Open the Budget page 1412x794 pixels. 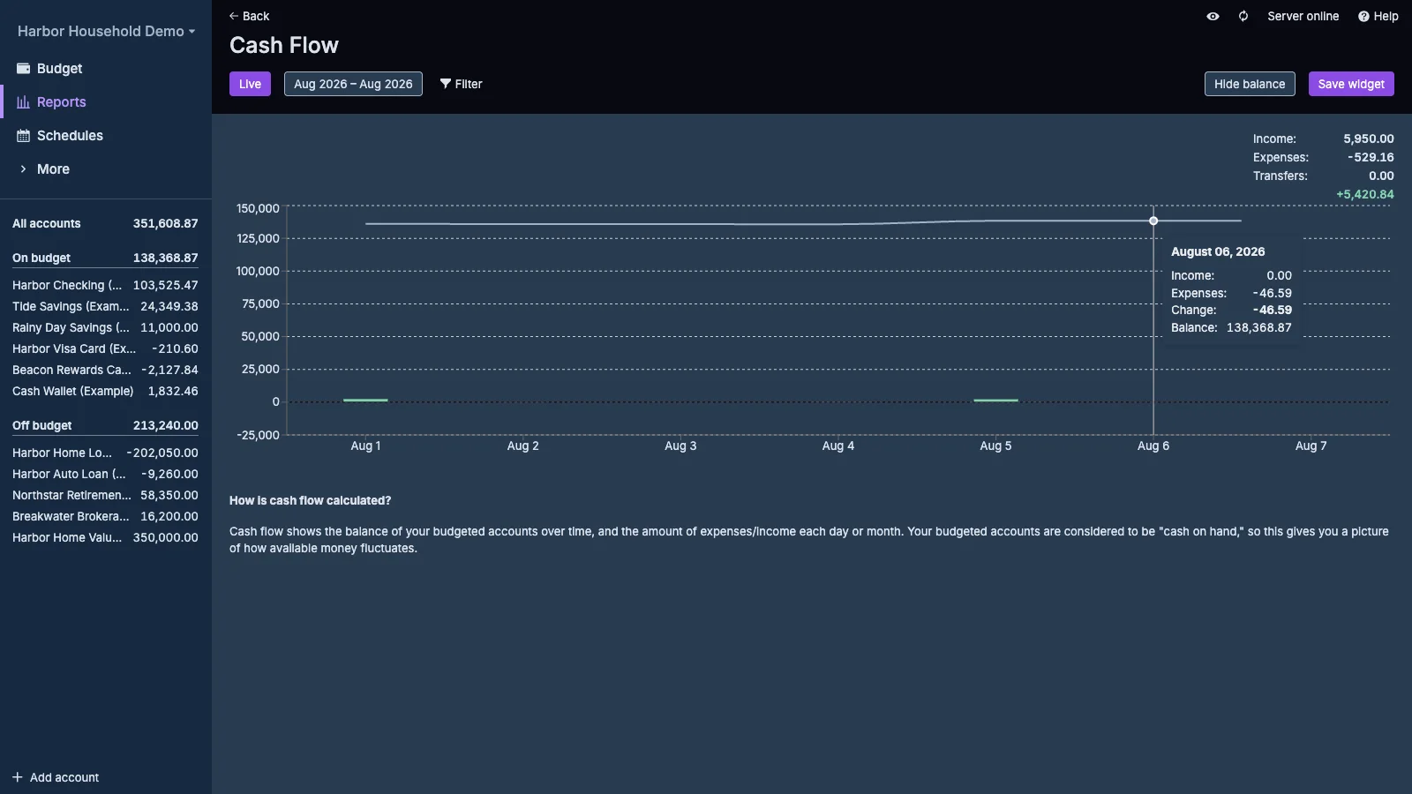pyautogui.click(x=106, y=69)
